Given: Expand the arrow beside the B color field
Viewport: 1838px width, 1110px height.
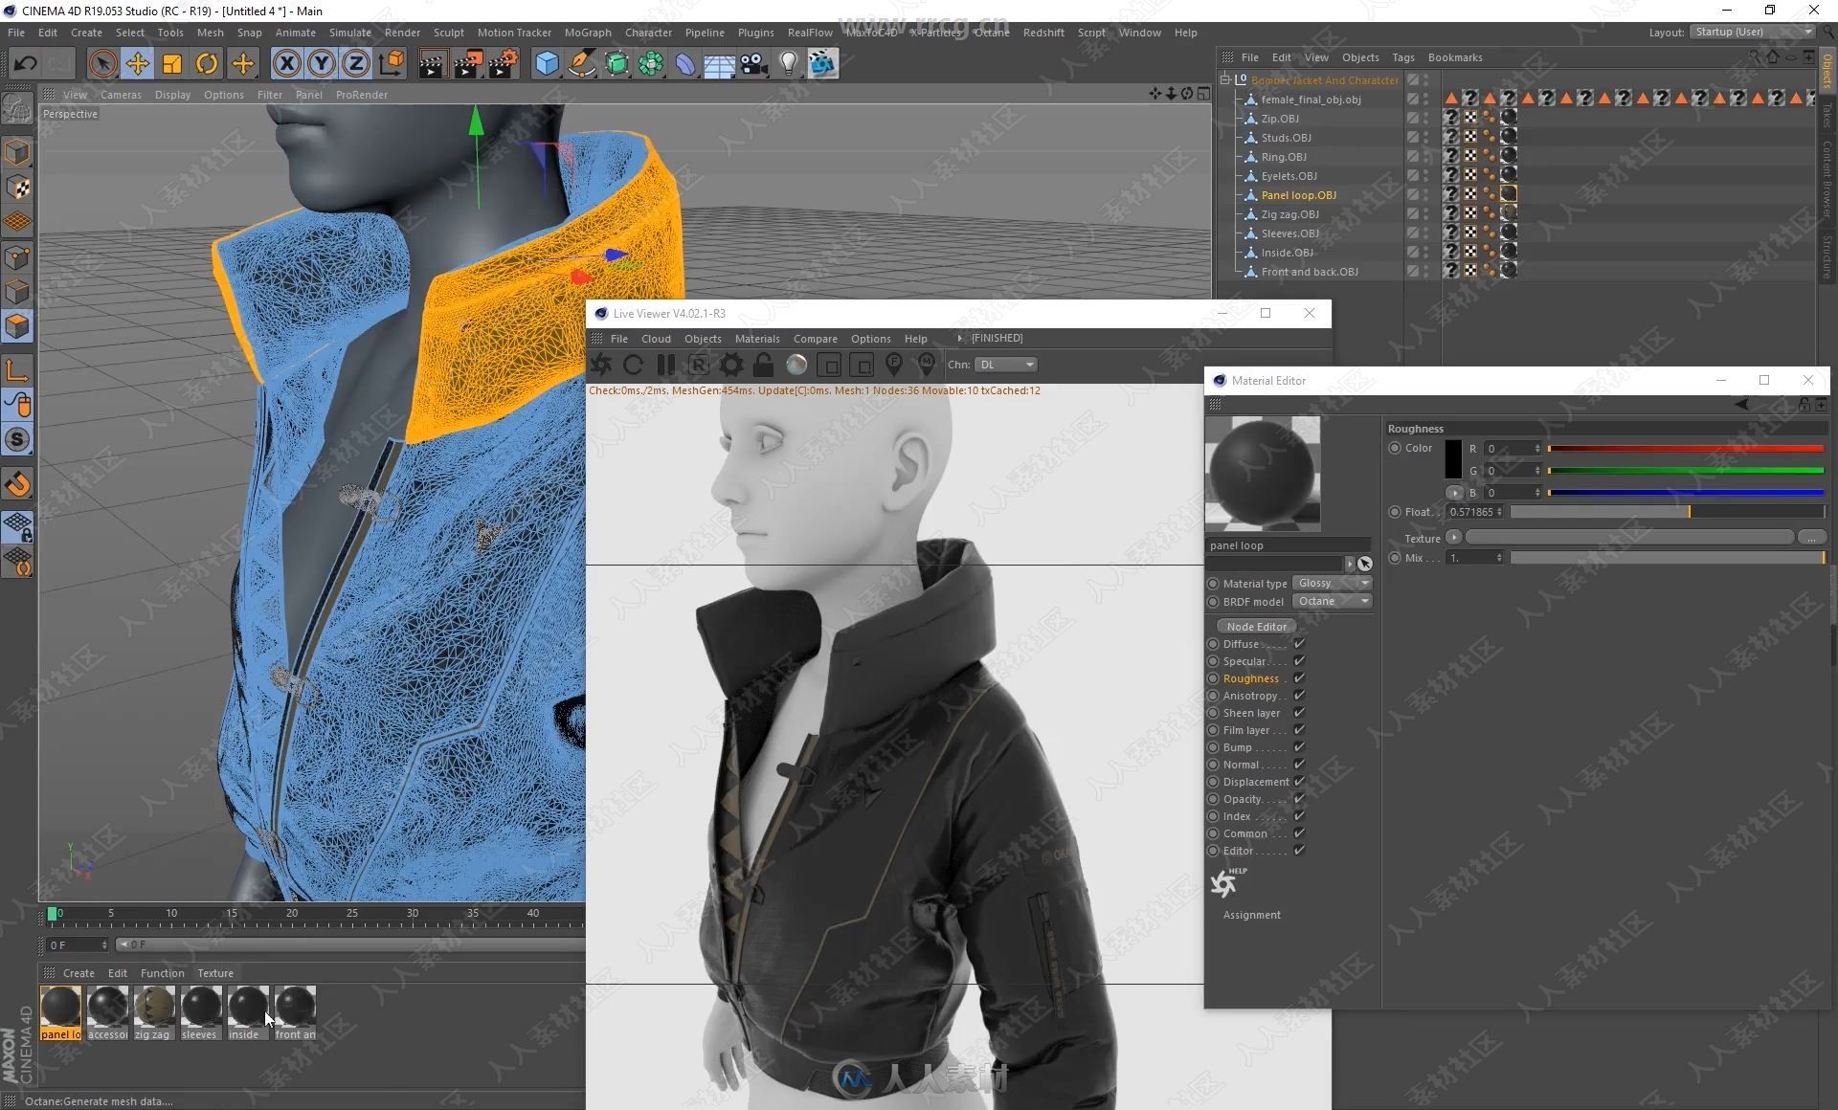Looking at the screenshot, I should pyautogui.click(x=1454, y=493).
